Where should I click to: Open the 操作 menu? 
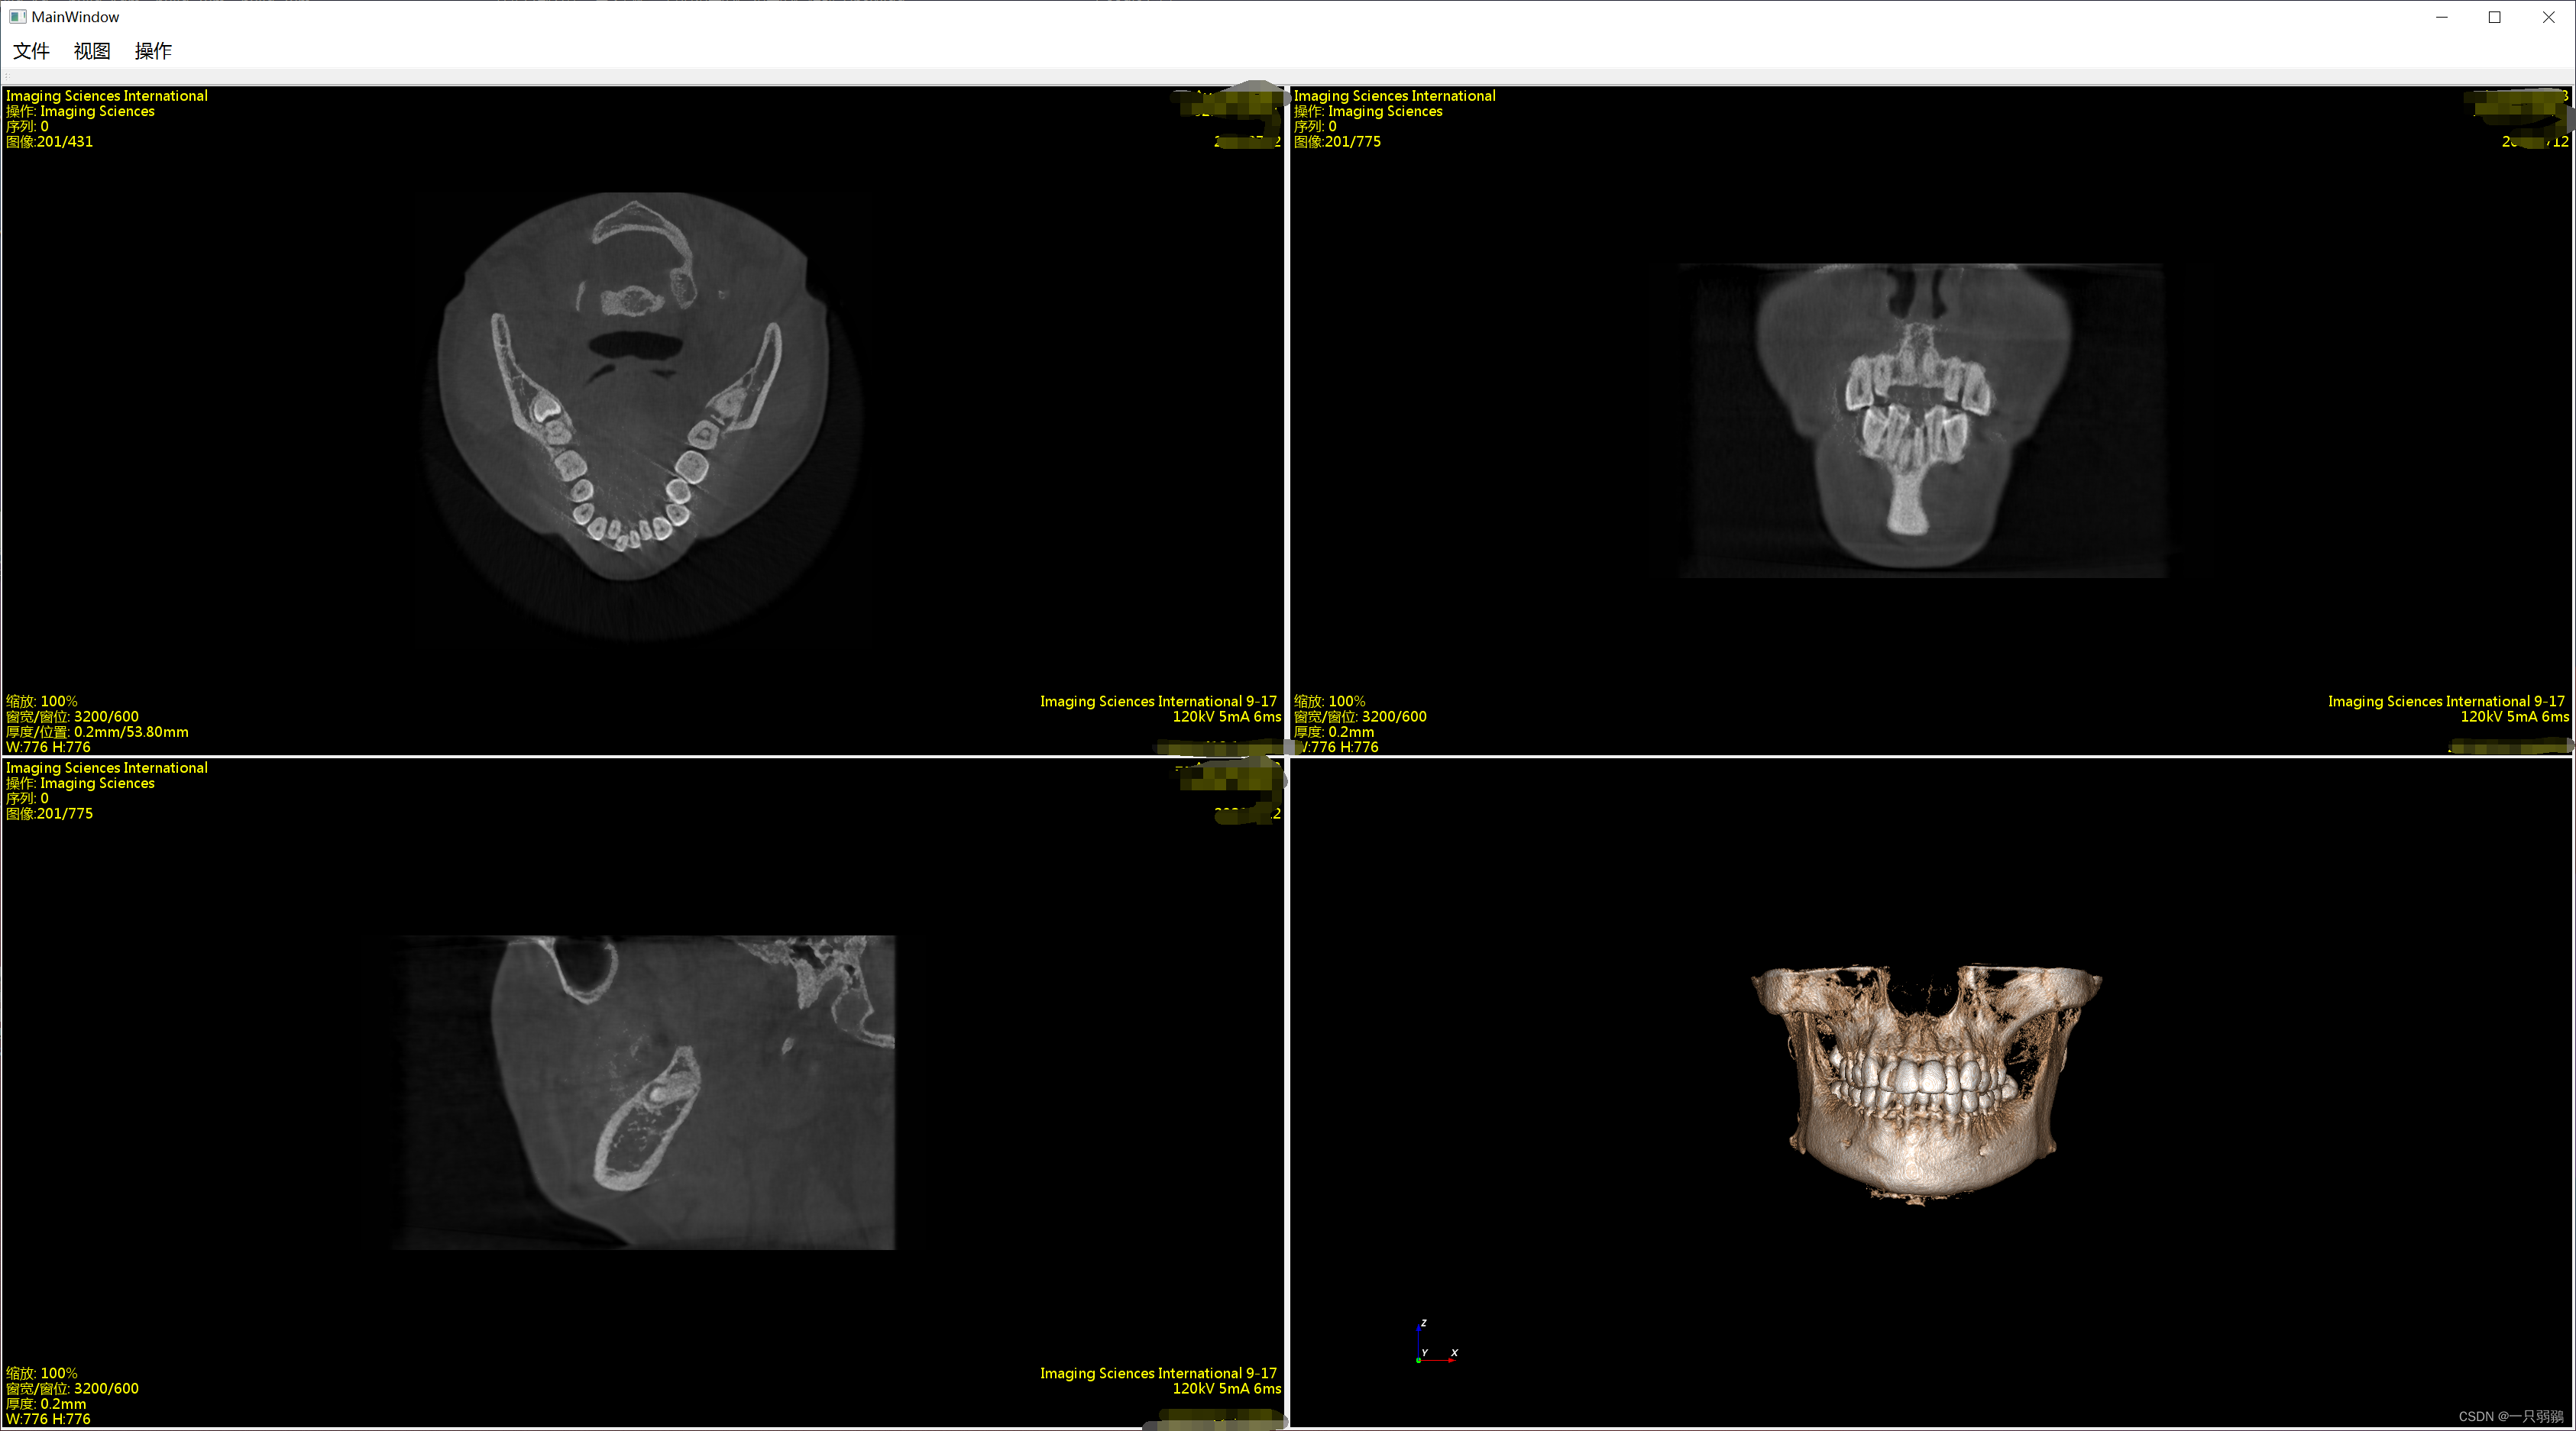tap(153, 51)
